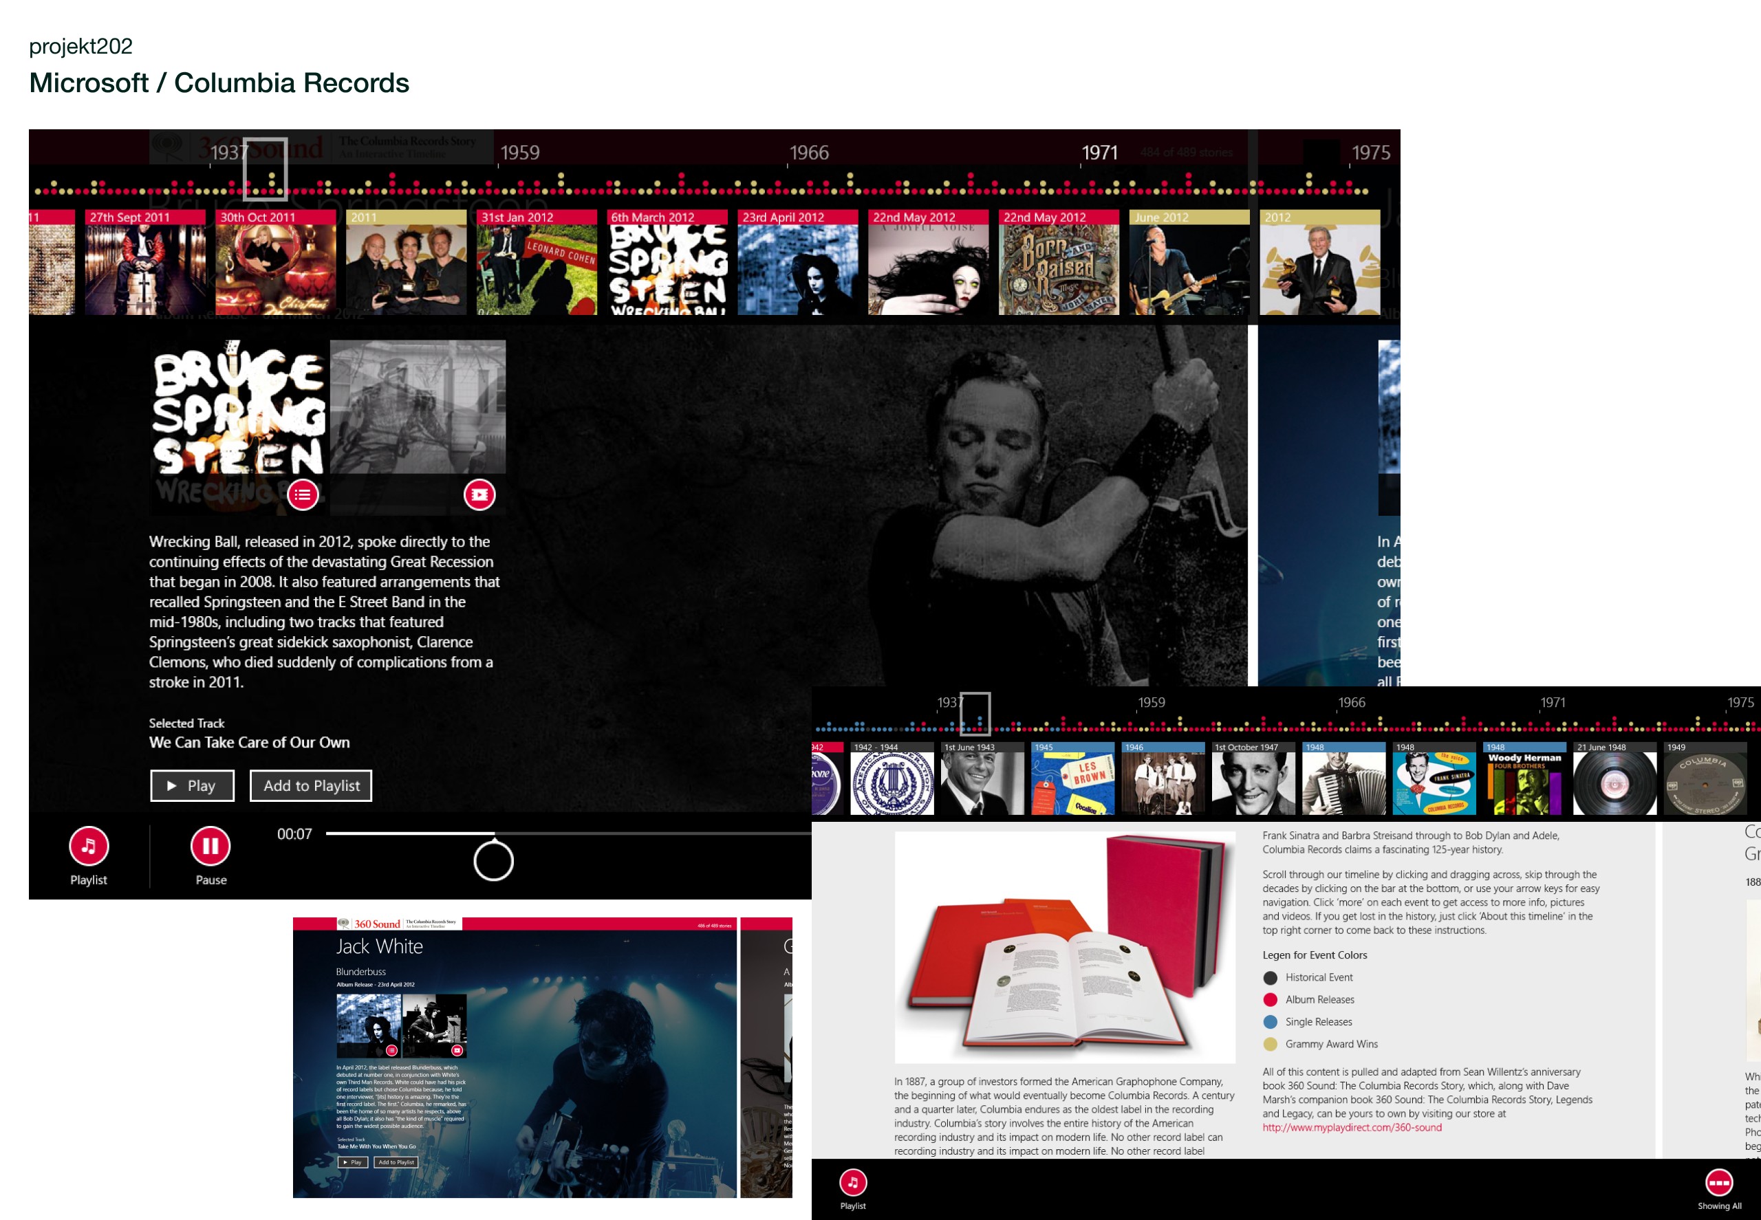Open the thumbnail labeled 2012 with Grammy trophies
The width and height of the screenshot is (1761, 1220).
(x=1320, y=262)
